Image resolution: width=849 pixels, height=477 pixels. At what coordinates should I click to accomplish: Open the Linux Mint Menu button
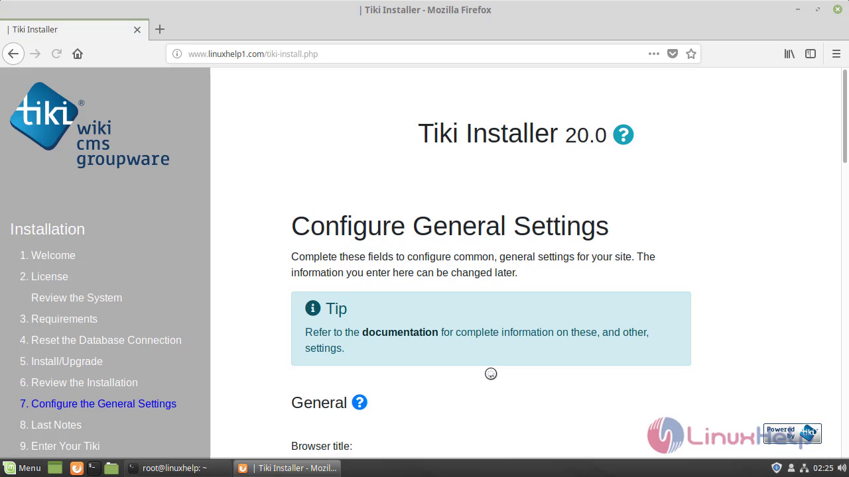coord(22,468)
